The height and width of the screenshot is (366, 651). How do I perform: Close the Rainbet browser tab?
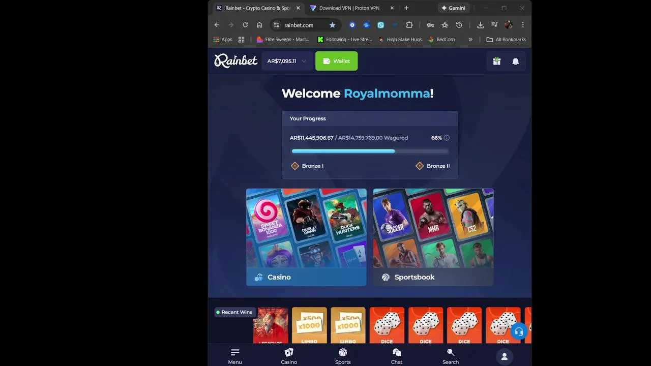point(298,8)
